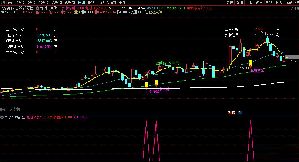Click the 涨榜 badge

coord(232,113)
